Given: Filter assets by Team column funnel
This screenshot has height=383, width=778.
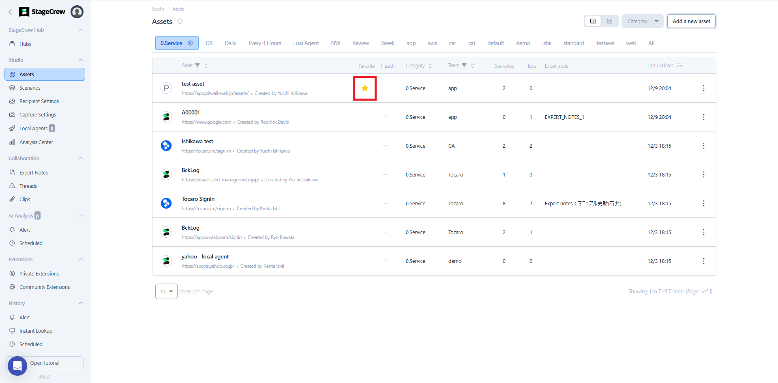Looking at the screenshot, I should [464, 65].
